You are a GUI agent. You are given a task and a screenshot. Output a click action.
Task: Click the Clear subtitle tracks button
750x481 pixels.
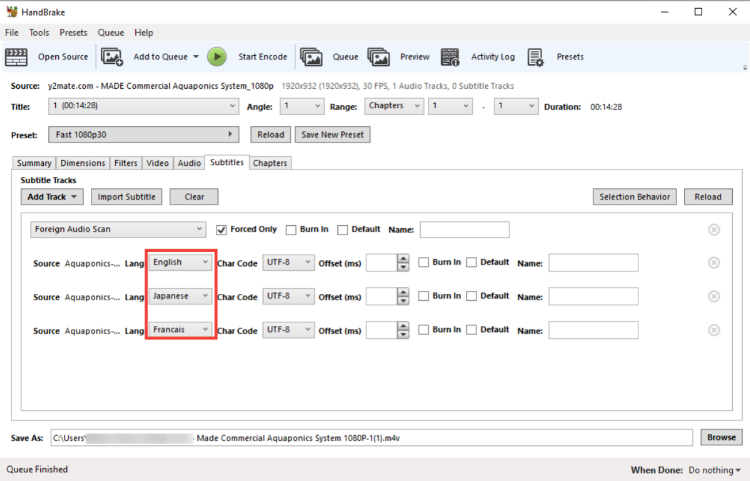click(x=194, y=197)
